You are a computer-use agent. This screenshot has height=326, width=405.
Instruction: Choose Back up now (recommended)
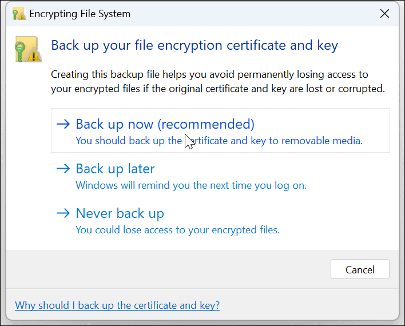tap(165, 124)
